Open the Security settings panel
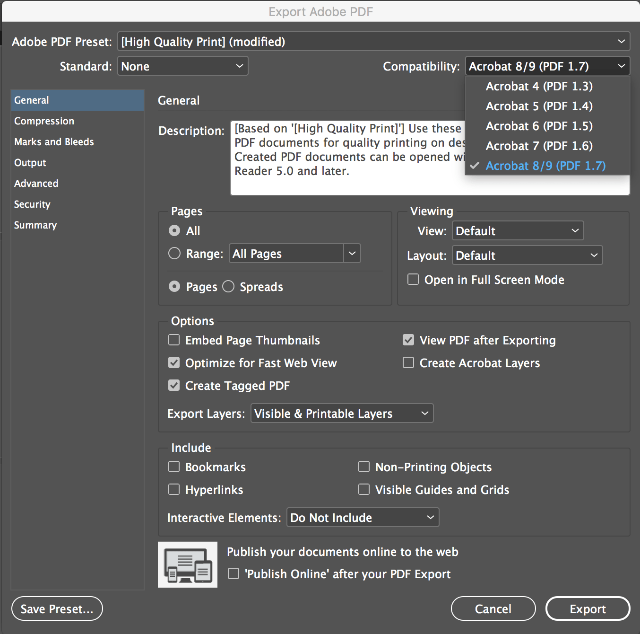Screen dimensions: 640x634 coord(32,204)
